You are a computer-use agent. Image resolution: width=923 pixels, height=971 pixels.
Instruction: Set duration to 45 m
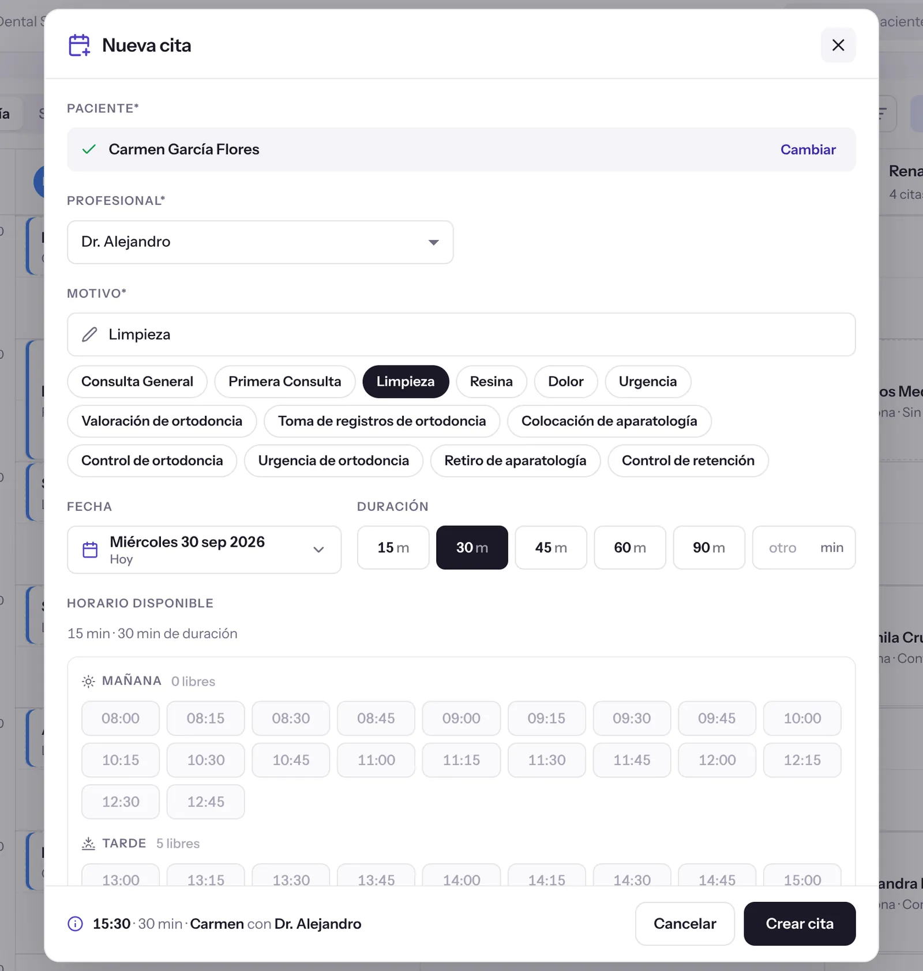pyautogui.click(x=551, y=548)
